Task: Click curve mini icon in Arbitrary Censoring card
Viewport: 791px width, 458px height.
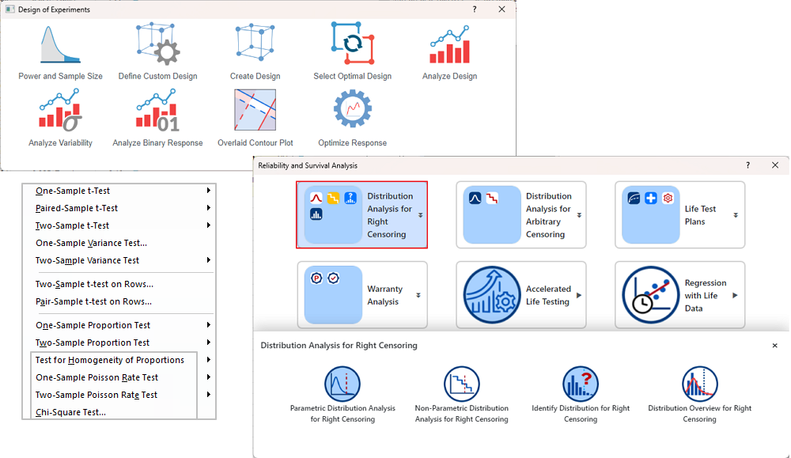Action: (x=475, y=198)
